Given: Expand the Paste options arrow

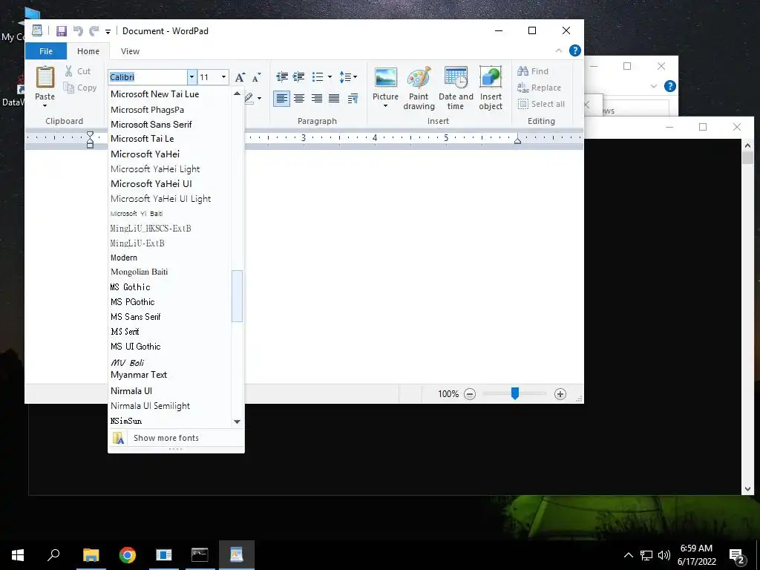Looking at the screenshot, I should pyautogui.click(x=45, y=105).
